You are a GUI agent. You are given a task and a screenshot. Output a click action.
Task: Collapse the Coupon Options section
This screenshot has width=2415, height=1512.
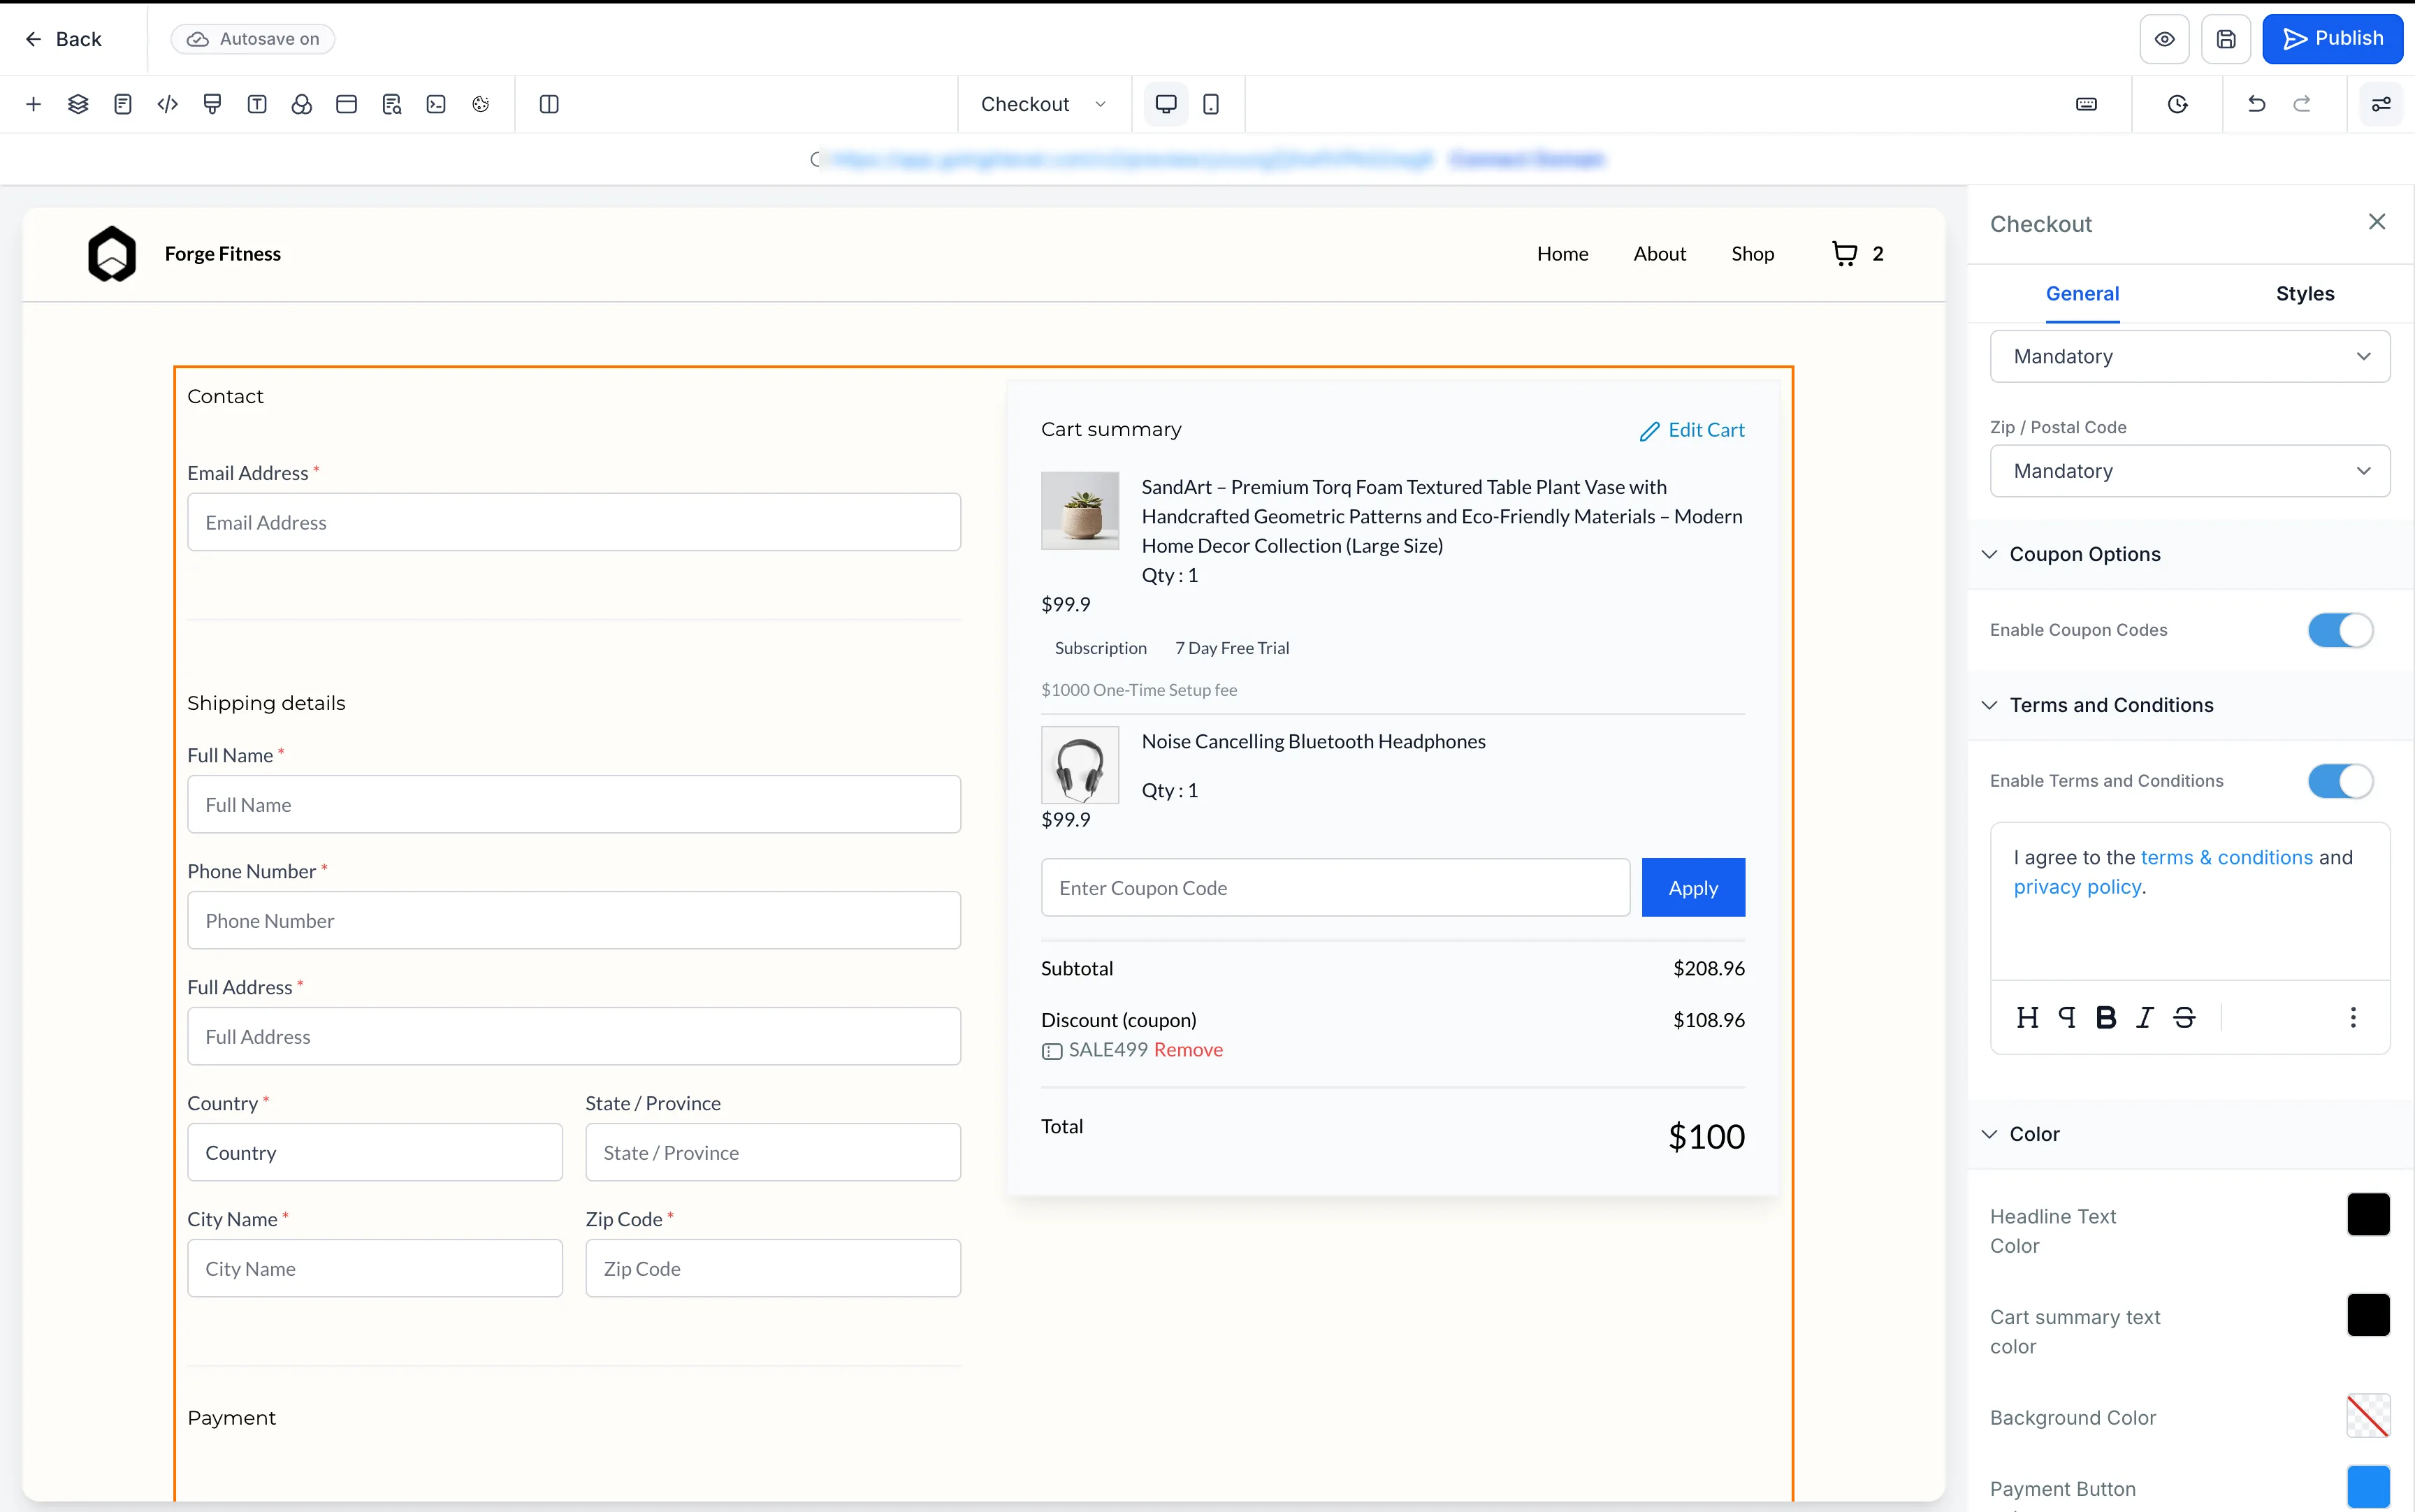[1989, 555]
